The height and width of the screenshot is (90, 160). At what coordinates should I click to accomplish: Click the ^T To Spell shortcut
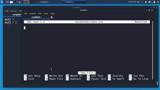116,79
